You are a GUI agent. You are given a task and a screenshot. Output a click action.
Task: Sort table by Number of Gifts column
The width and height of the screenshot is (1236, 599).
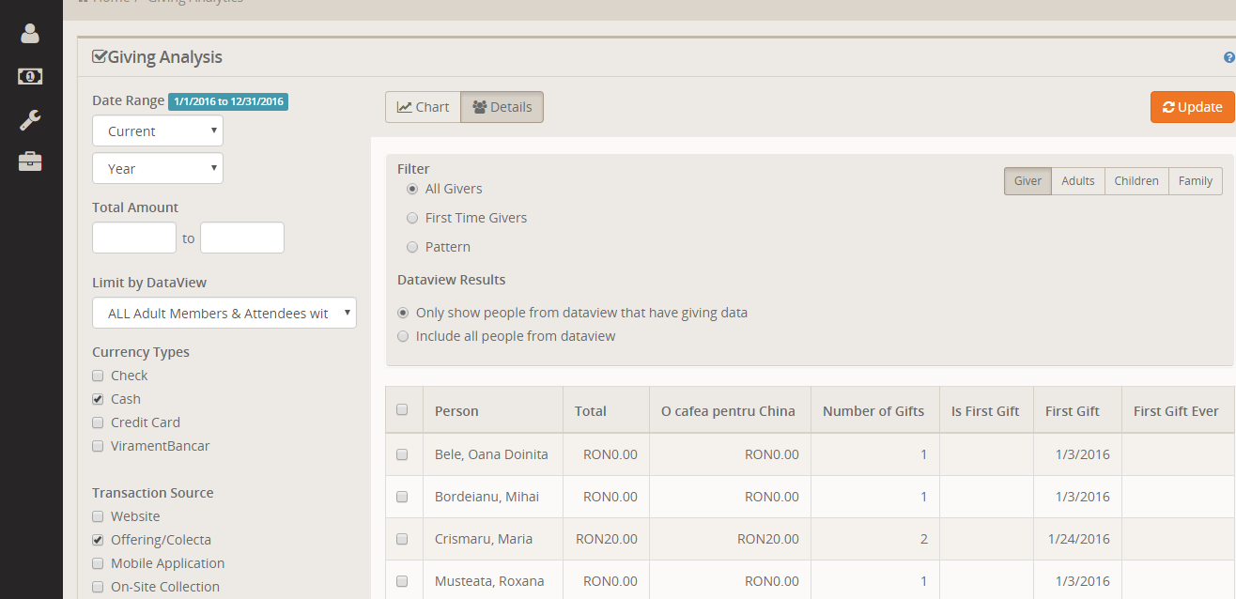pos(873,411)
